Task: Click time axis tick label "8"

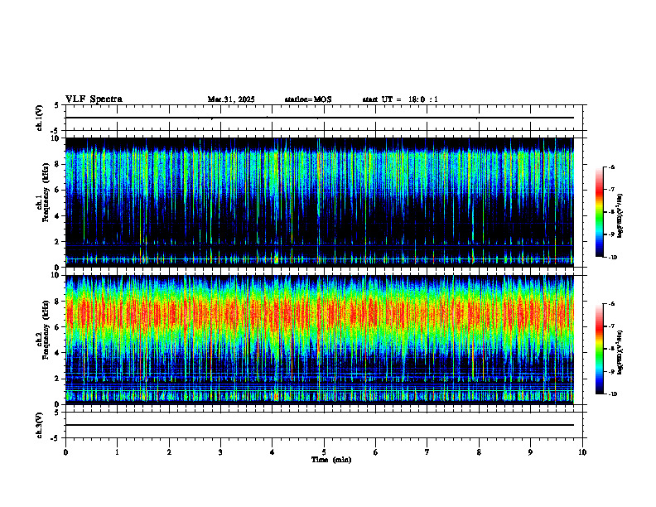Action: point(479,452)
